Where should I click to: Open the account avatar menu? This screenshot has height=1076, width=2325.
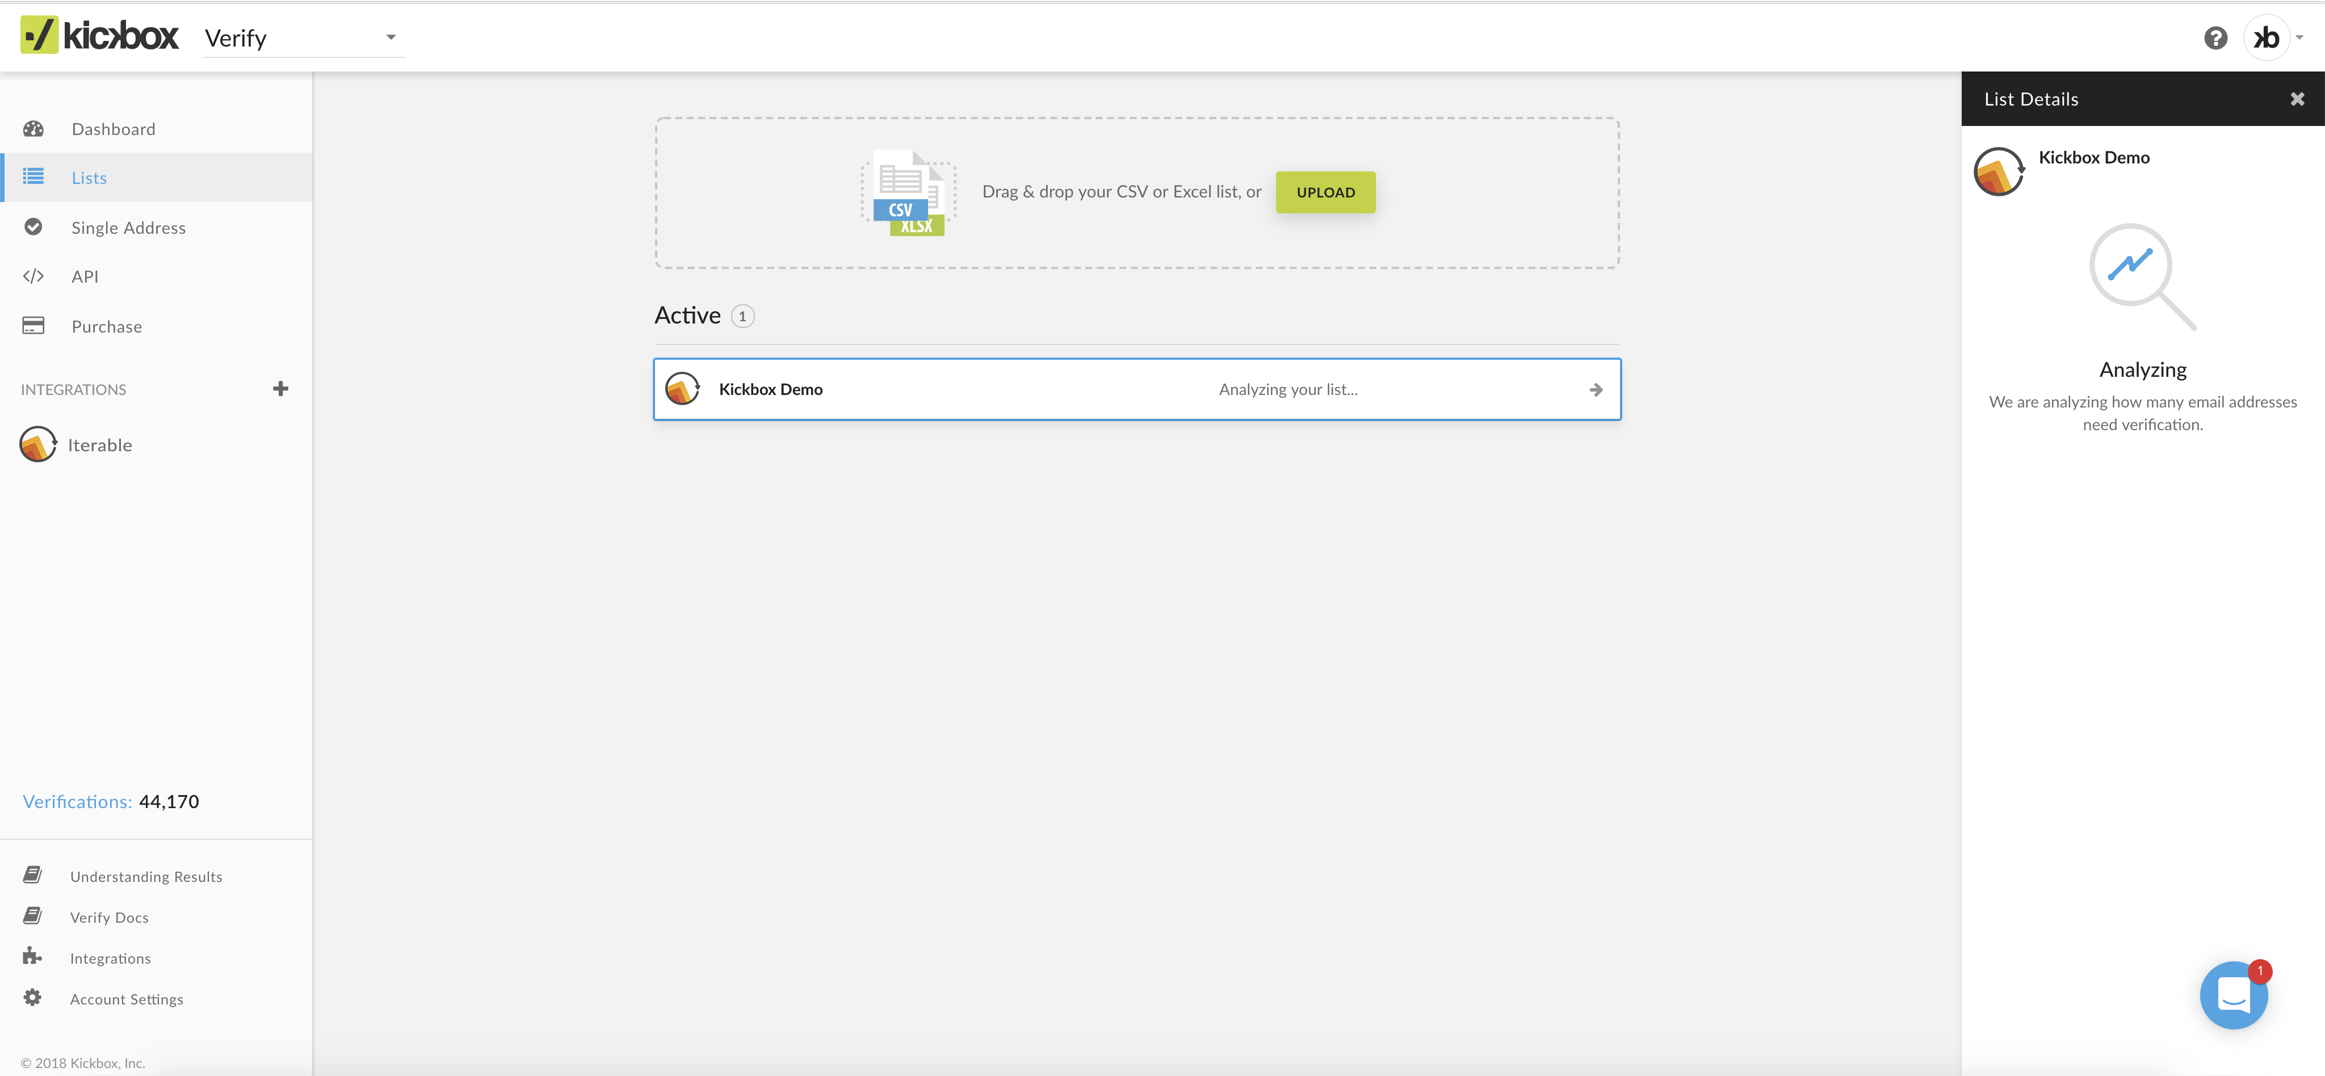point(2268,38)
